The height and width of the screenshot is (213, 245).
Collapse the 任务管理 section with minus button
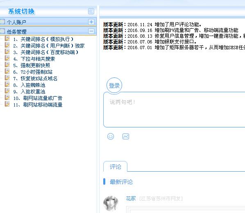click(x=91, y=31)
